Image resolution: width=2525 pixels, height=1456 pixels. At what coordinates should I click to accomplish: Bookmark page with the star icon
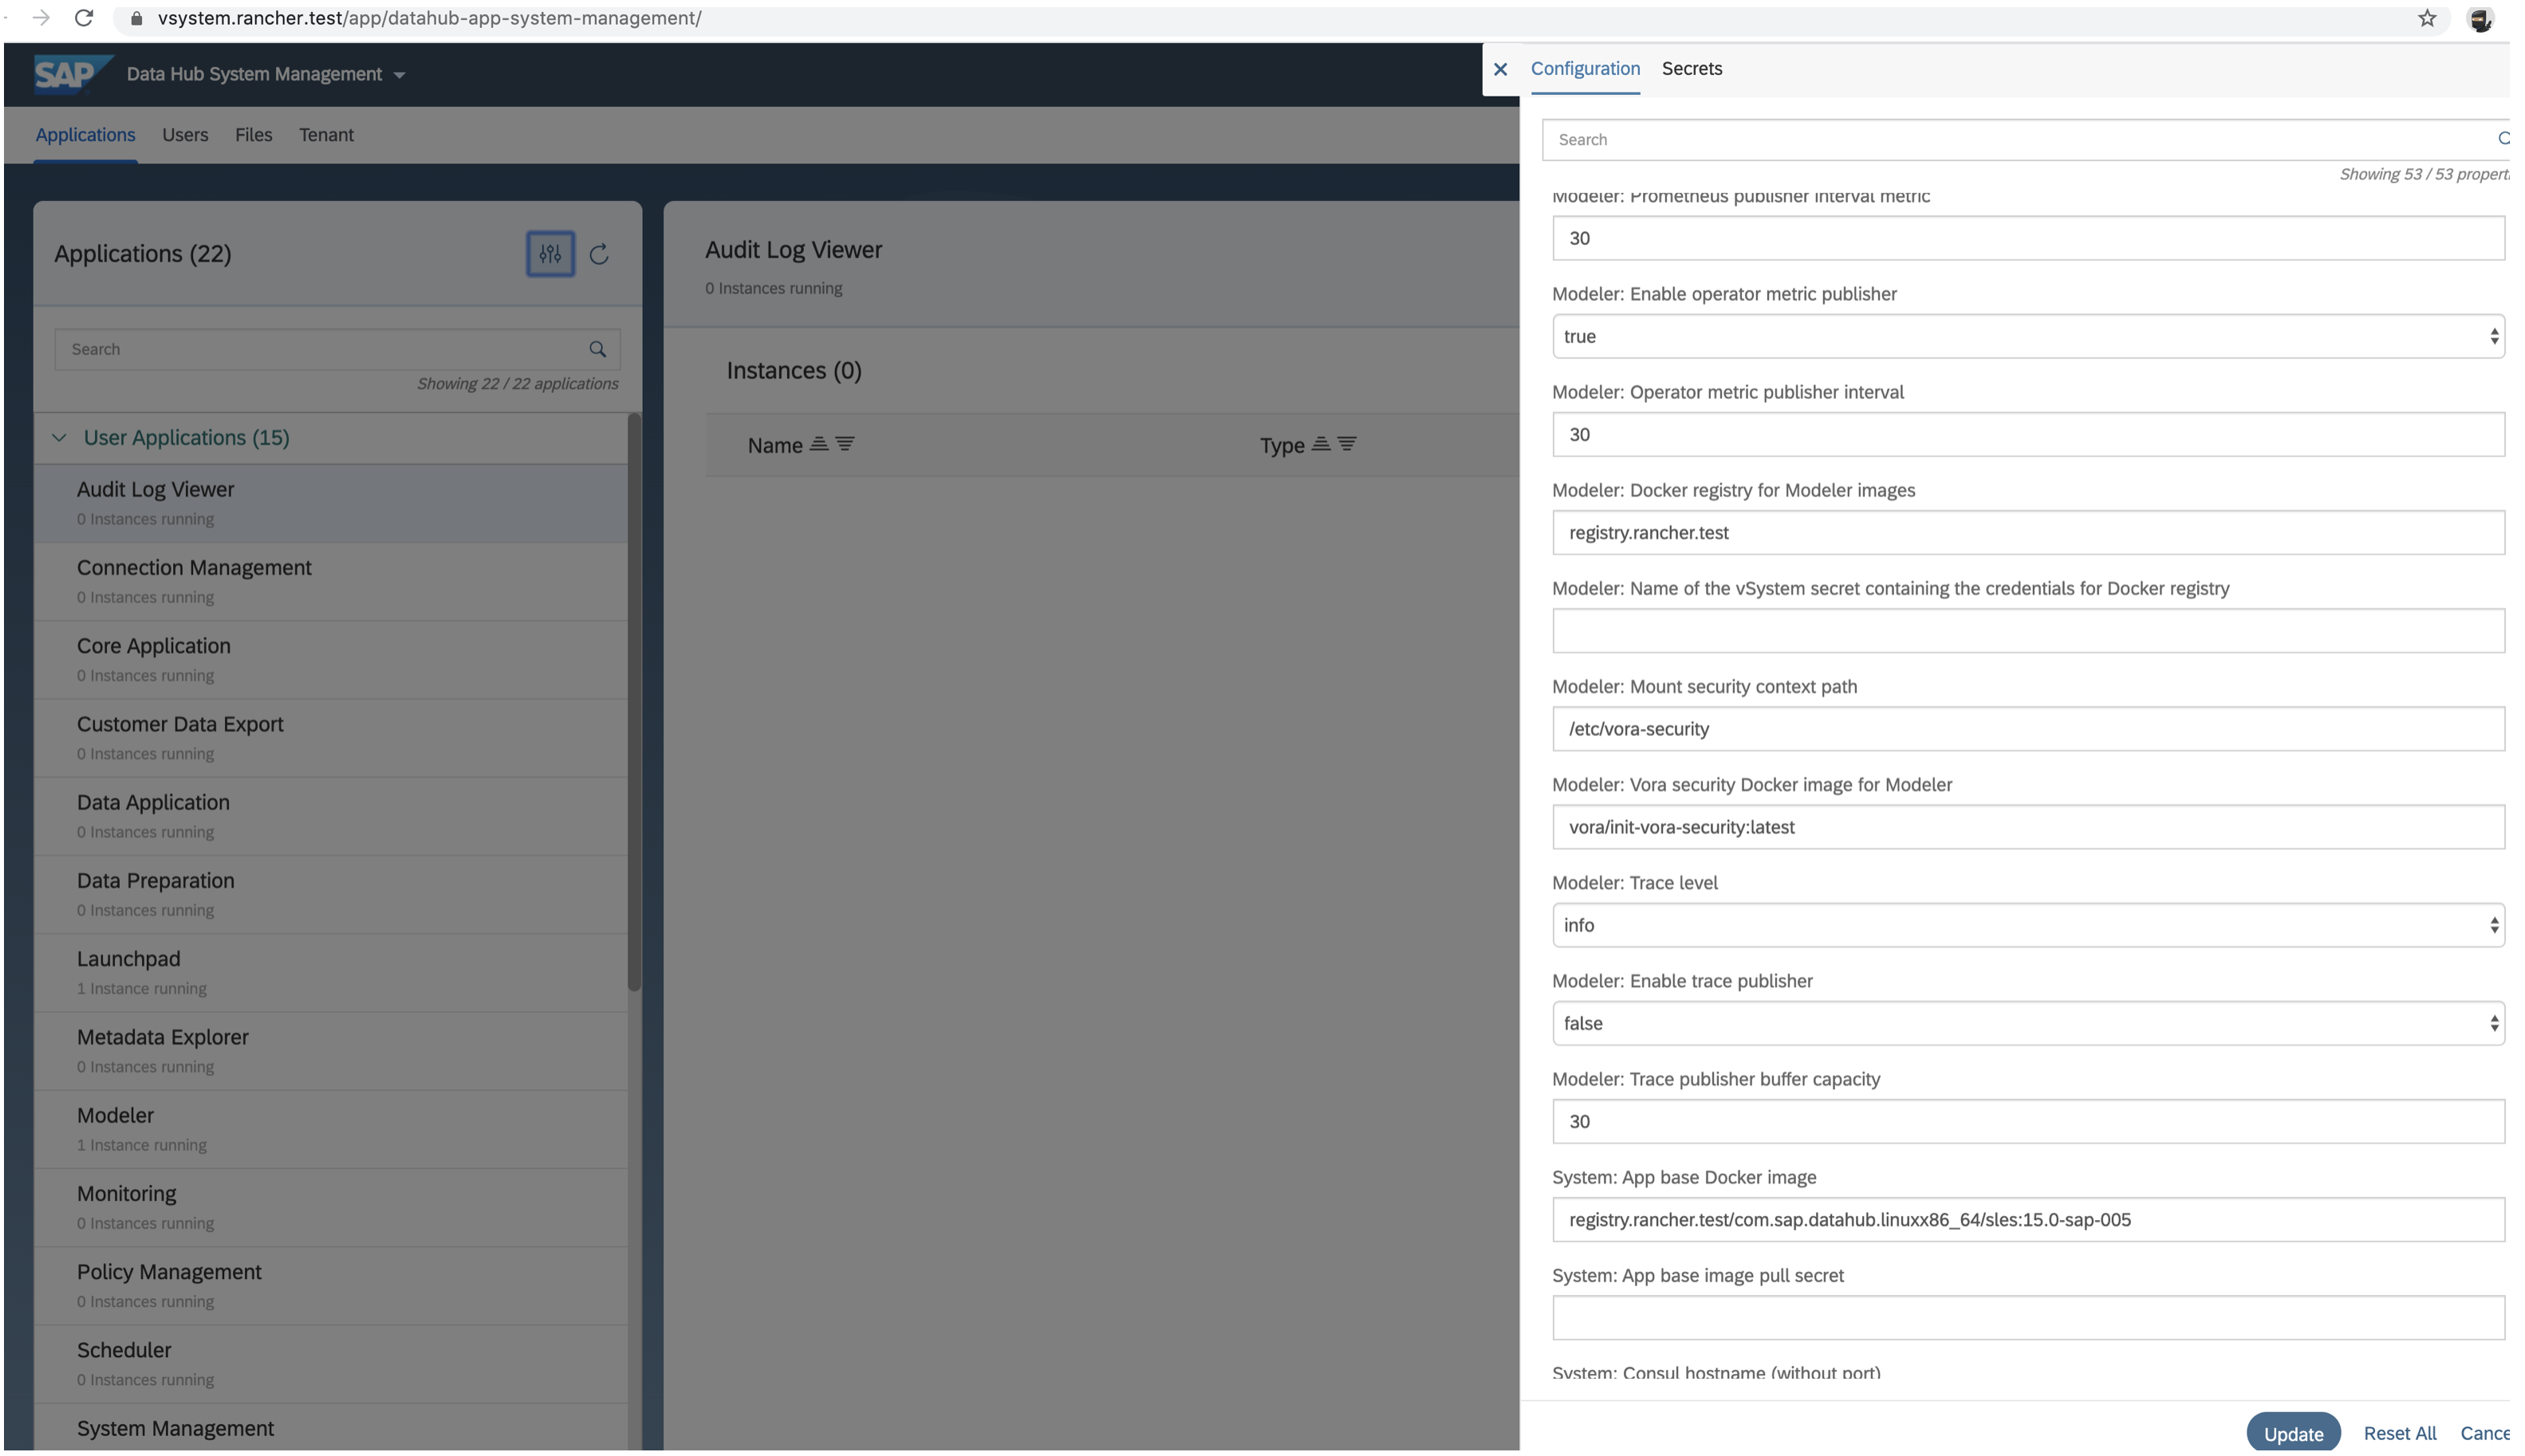pos(2427,18)
